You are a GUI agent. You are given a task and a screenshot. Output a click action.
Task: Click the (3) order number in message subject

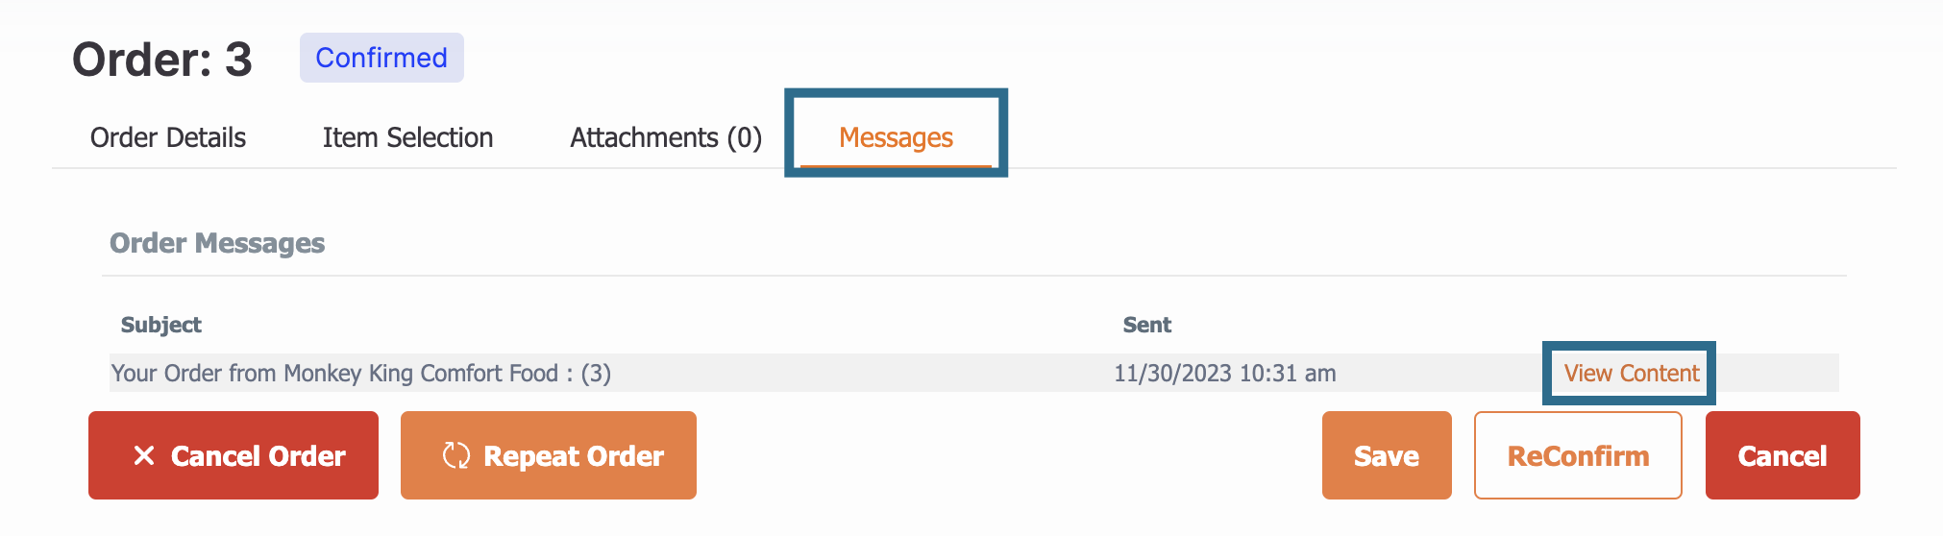(x=596, y=373)
